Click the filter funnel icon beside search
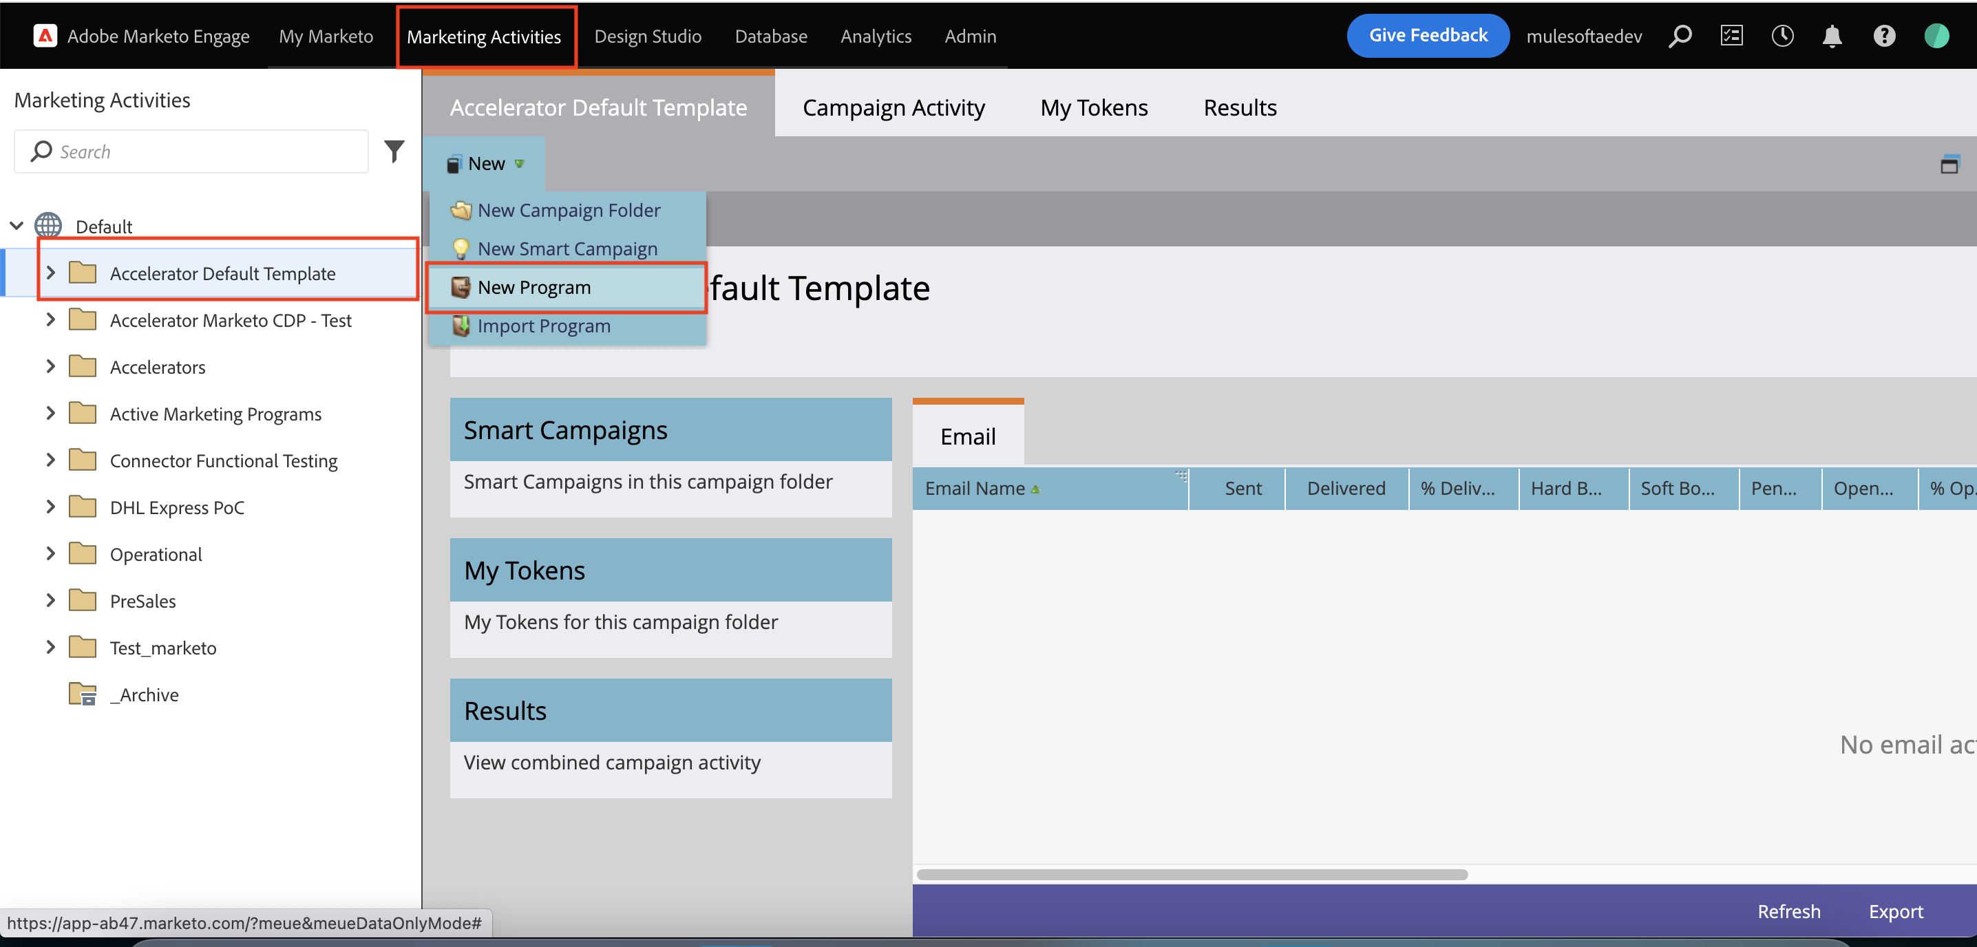This screenshot has width=1977, height=947. (x=394, y=151)
